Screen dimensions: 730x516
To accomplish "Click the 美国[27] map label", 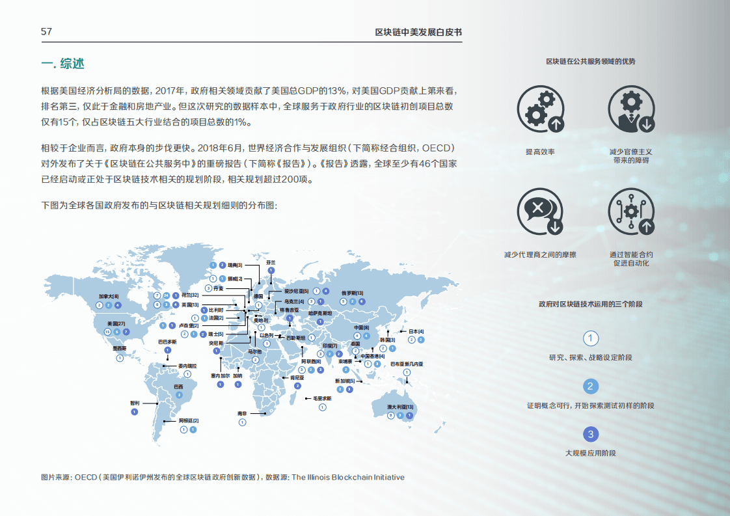I will 115,323.
